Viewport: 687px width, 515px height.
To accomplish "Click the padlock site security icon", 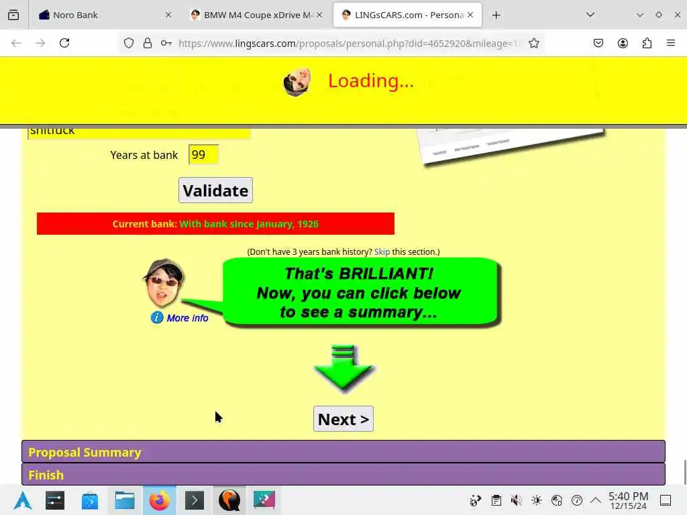I will (x=148, y=43).
